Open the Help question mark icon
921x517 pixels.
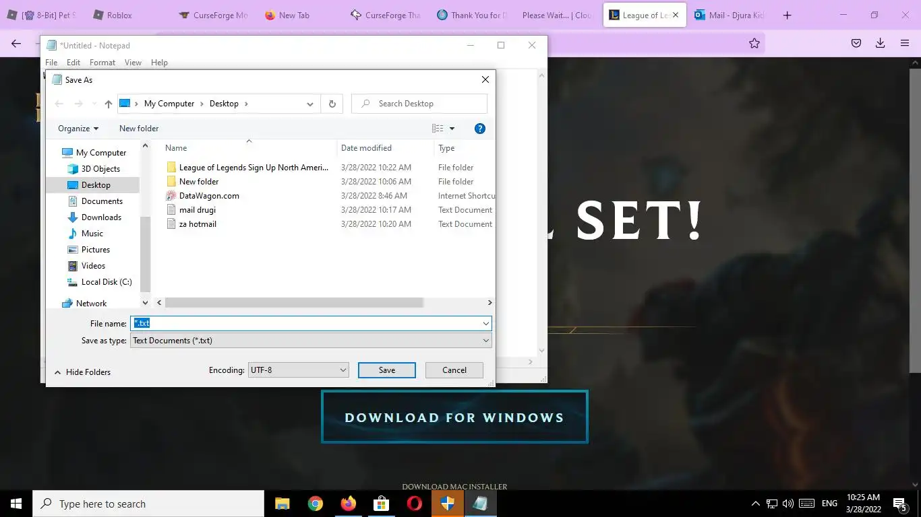pyautogui.click(x=480, y=129)
